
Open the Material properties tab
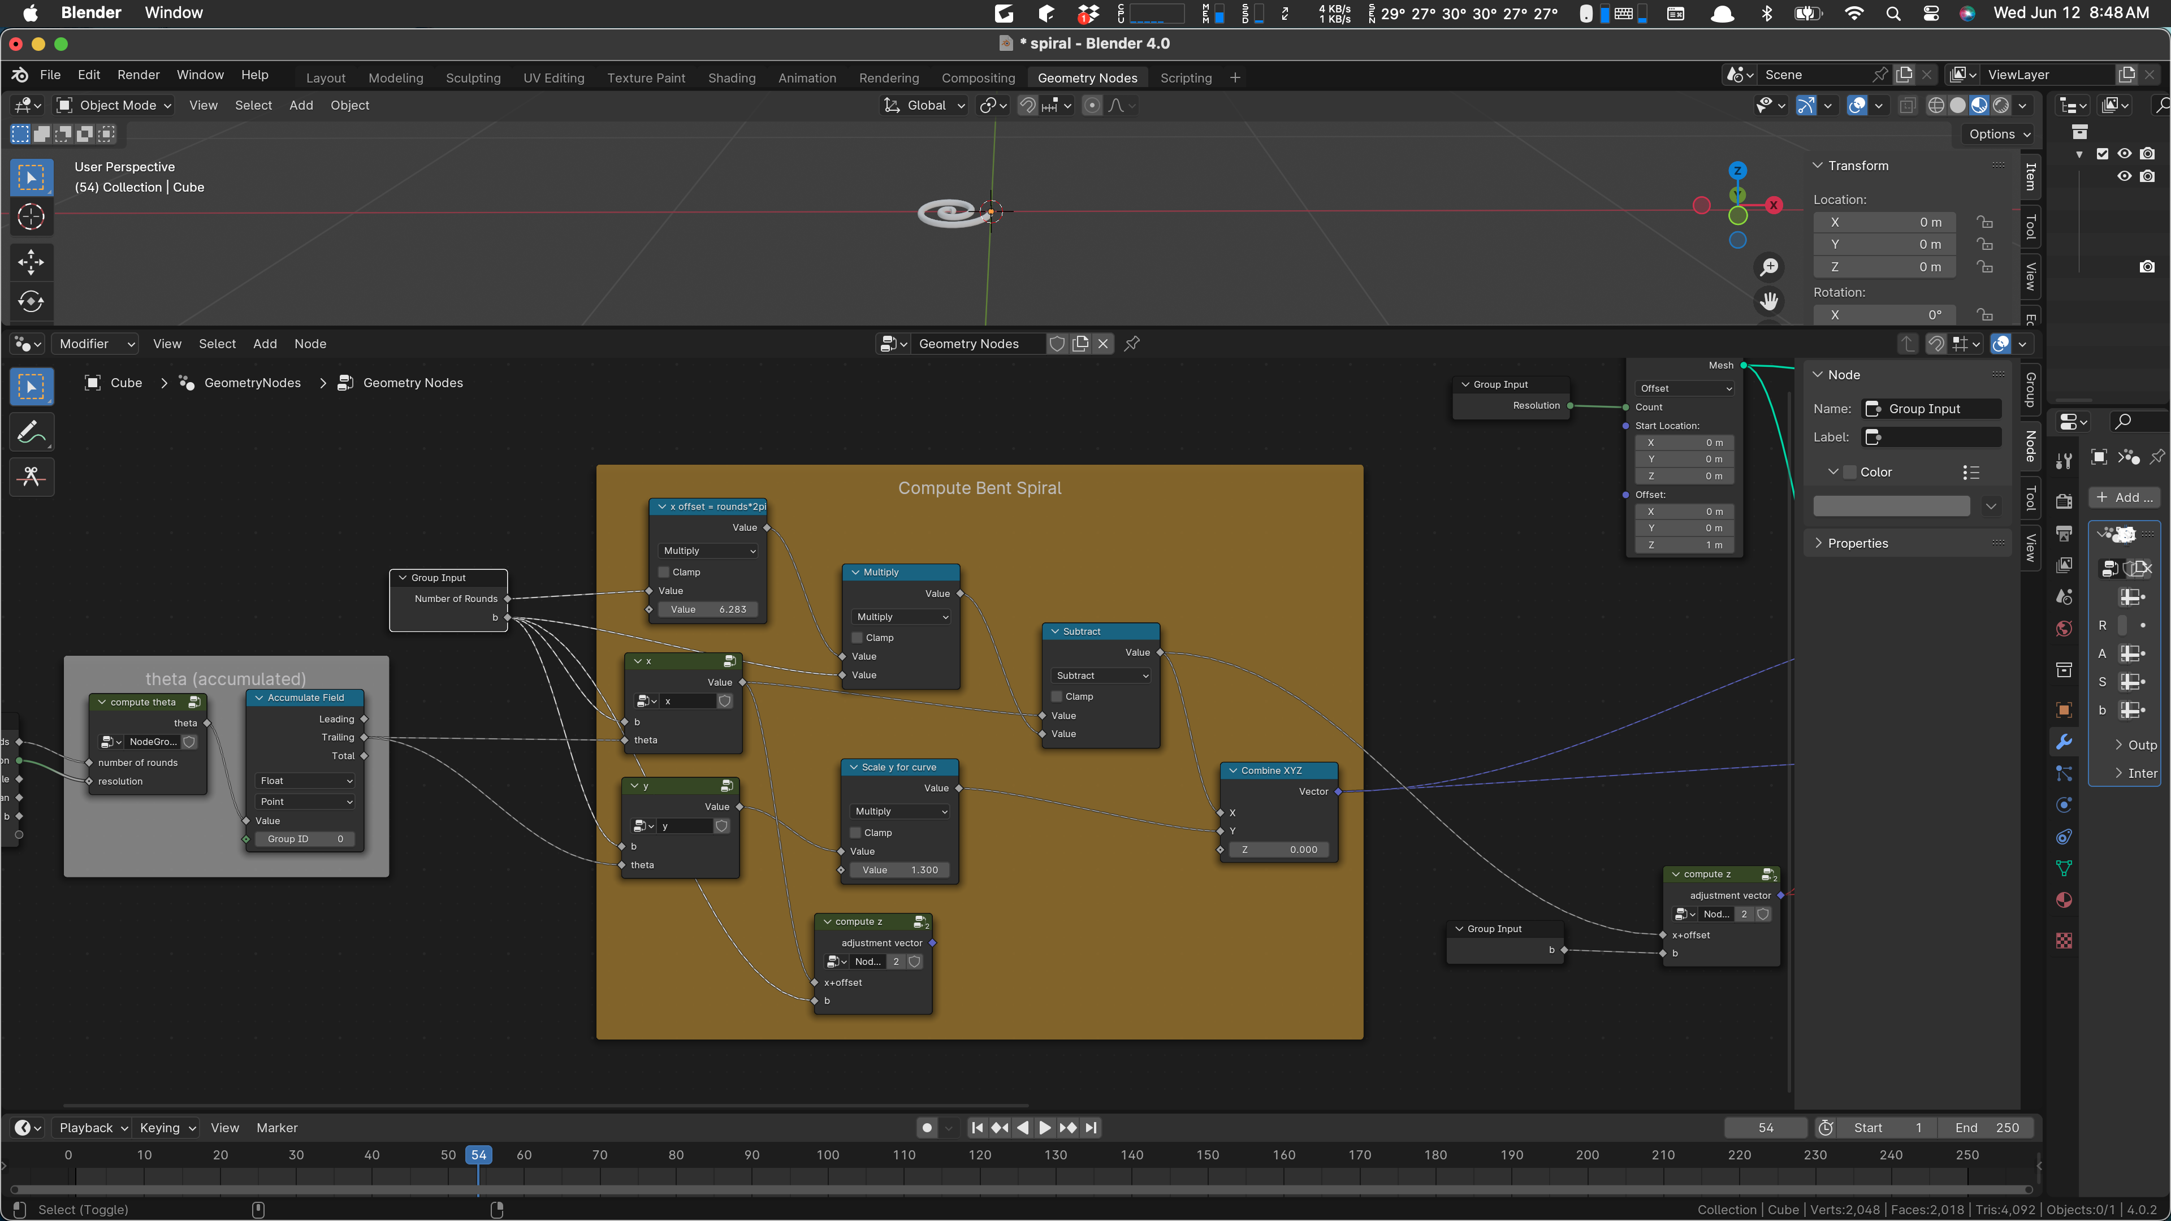tap(2064, 900)
